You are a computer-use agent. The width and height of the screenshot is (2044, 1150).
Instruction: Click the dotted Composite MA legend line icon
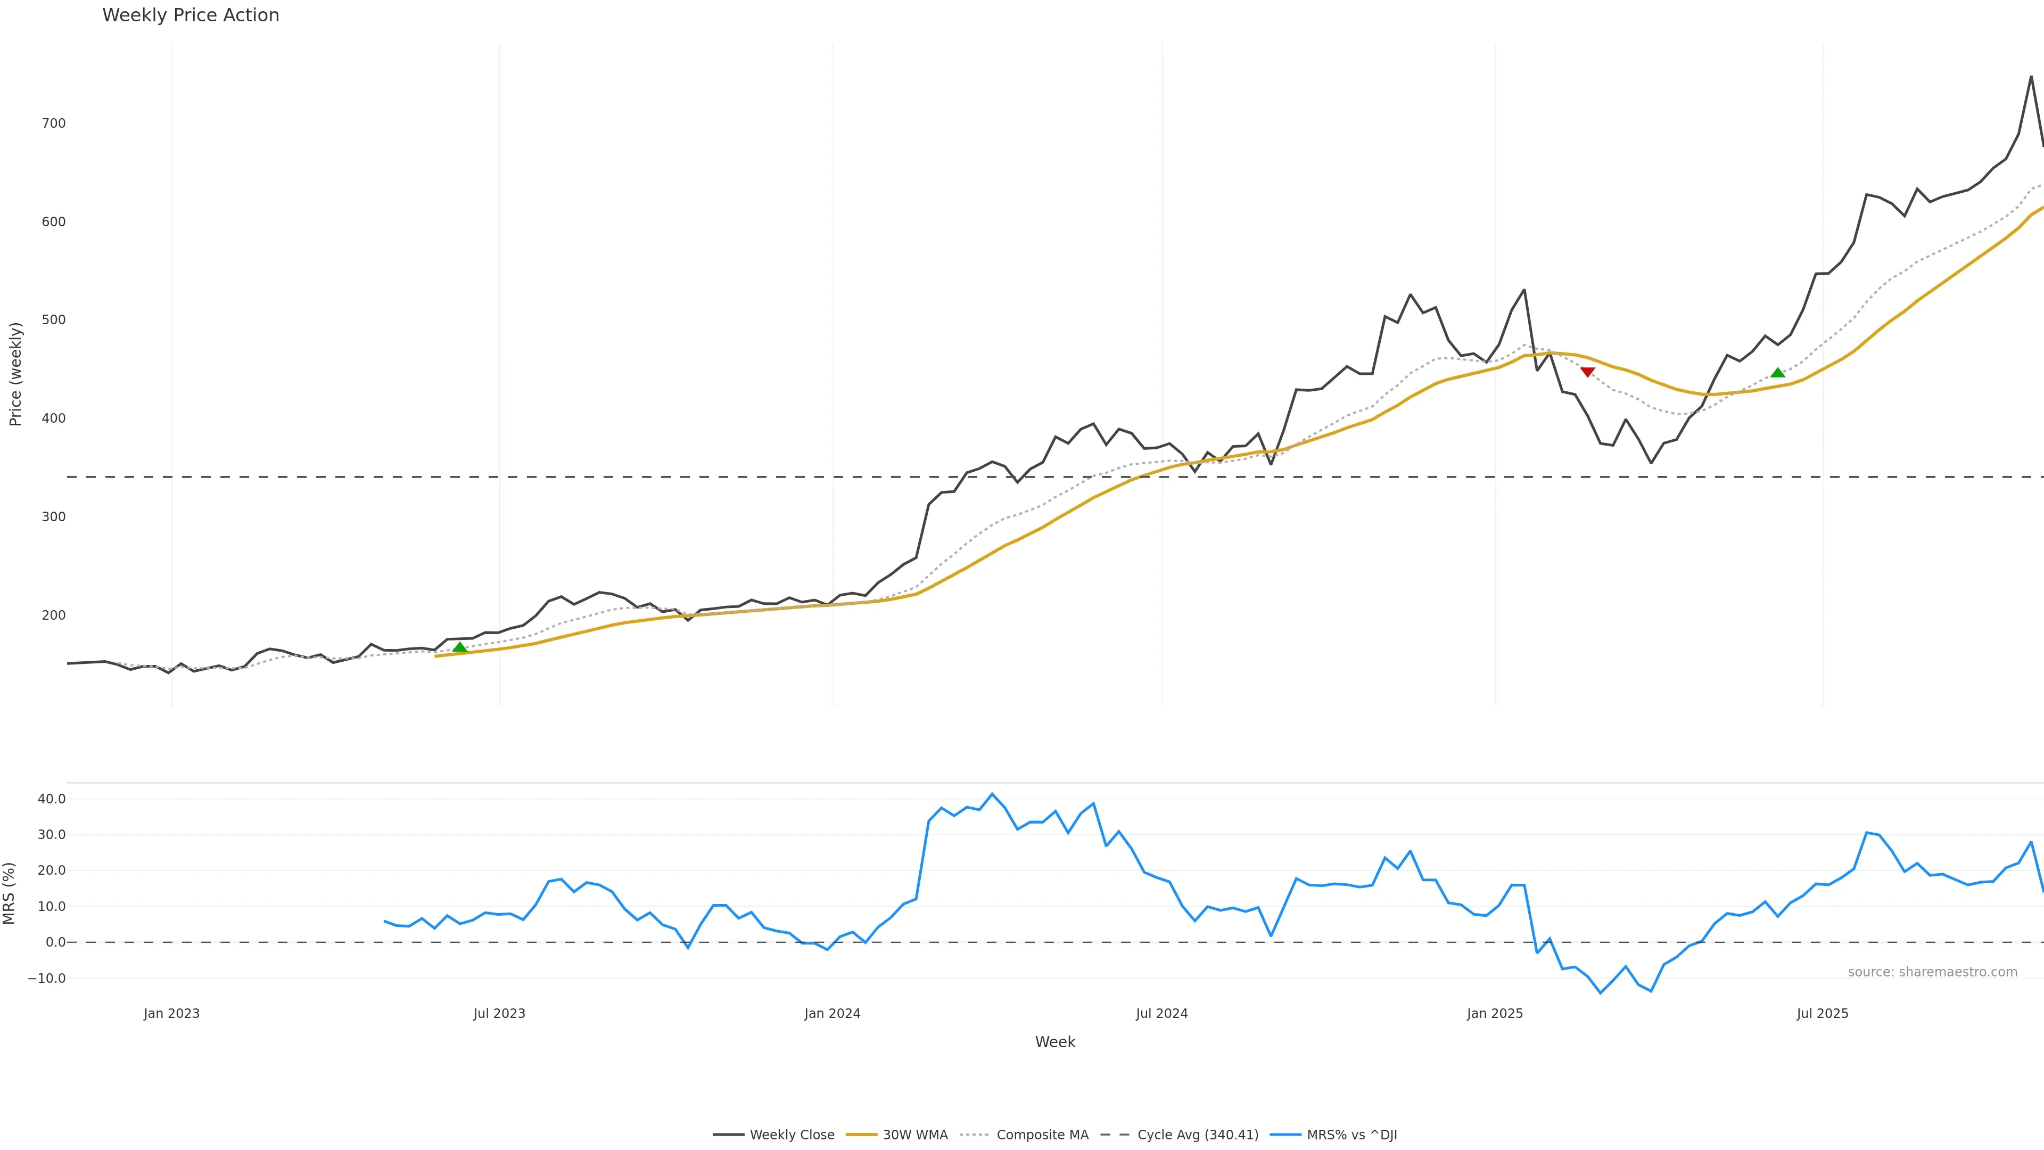(975, 1135)
